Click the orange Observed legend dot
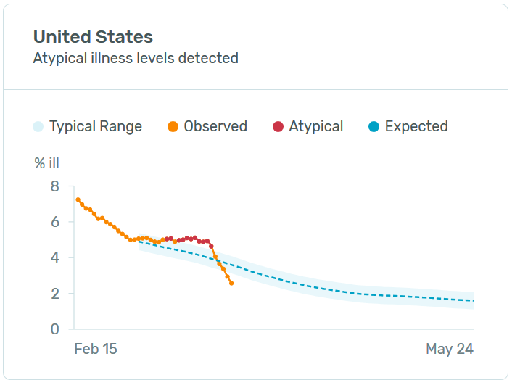The width and height of the screenshot is (520, 388). (173, 127)
